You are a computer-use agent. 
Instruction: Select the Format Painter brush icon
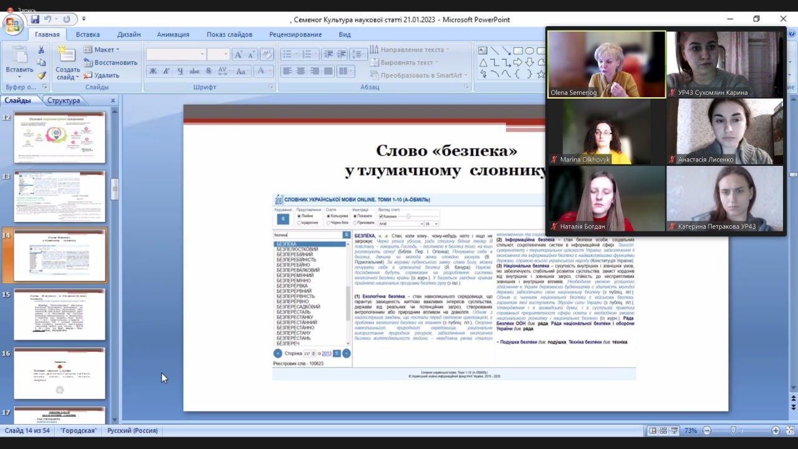[x=41, y=75]
